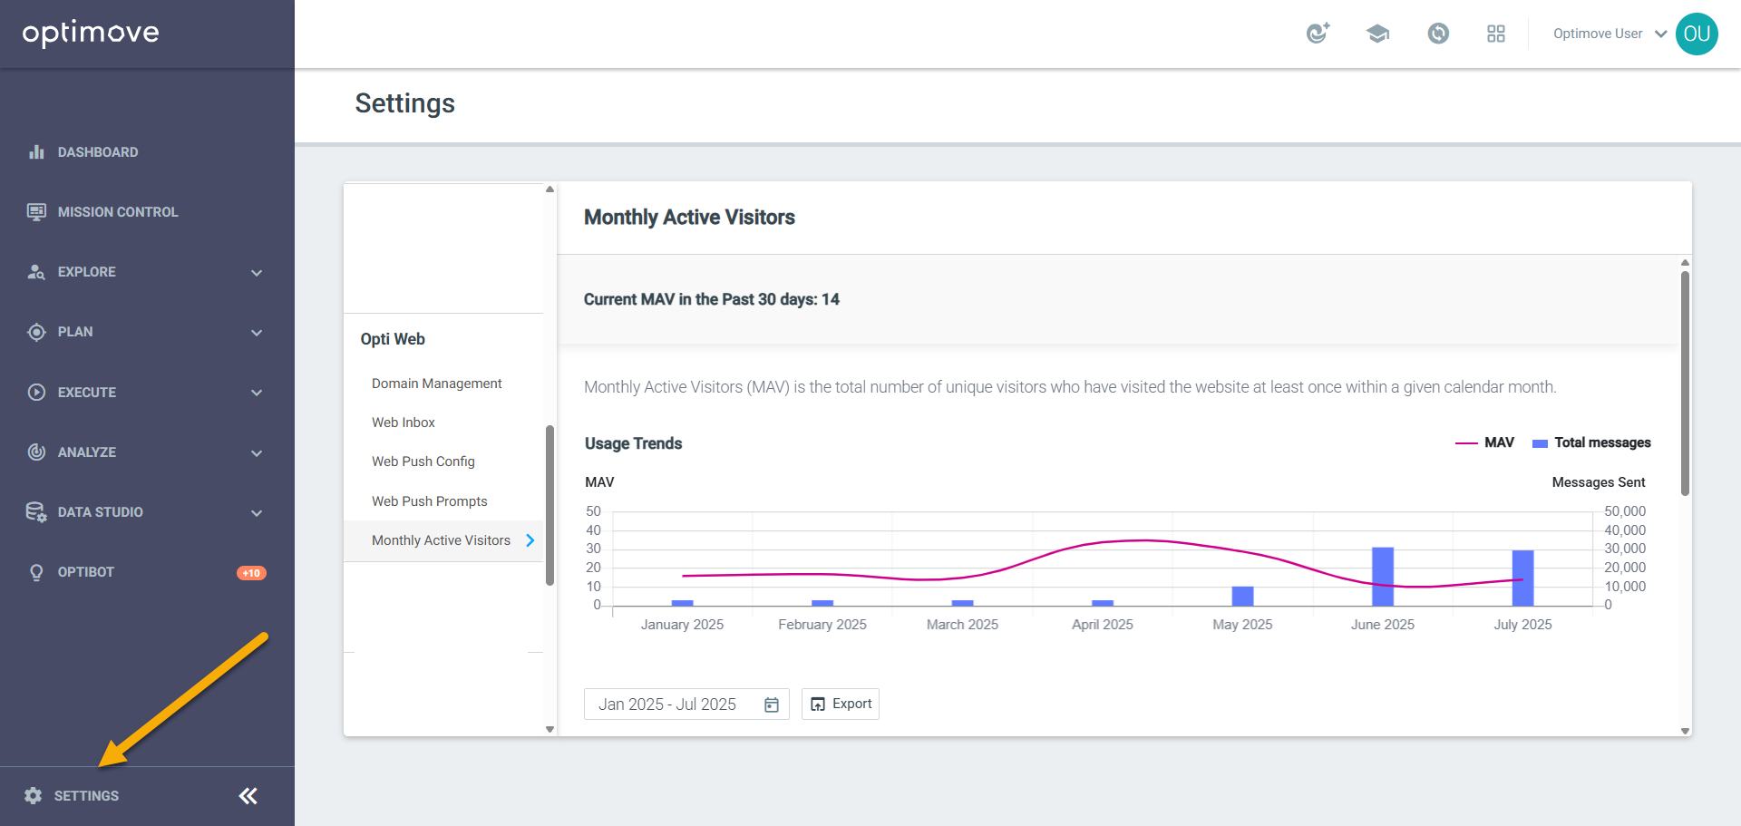Open the Optimove User dropdown
Screen dimensions: 1741x826
1610,34
